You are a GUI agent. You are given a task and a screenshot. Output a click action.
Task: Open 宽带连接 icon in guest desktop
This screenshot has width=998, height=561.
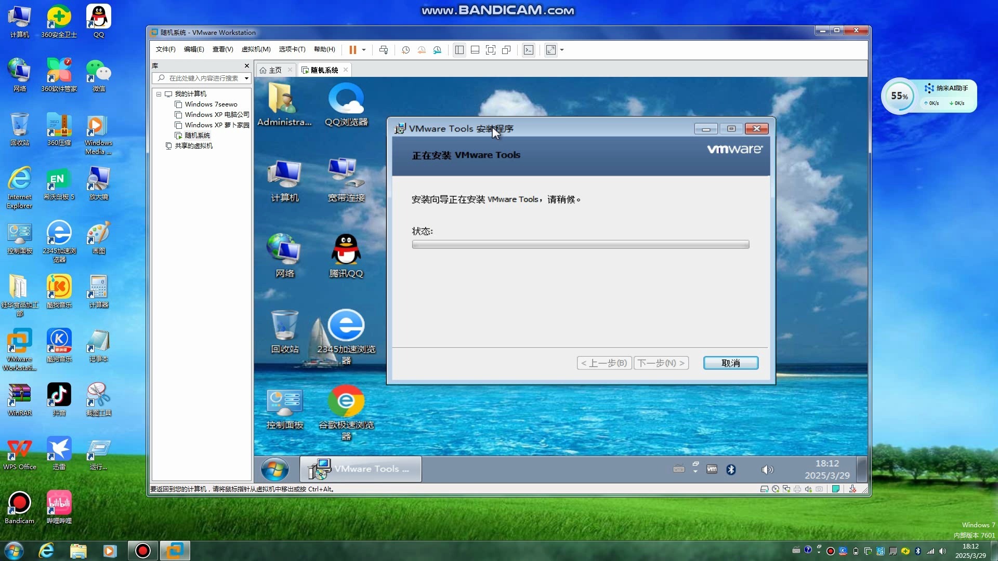(x=346, y=180)
